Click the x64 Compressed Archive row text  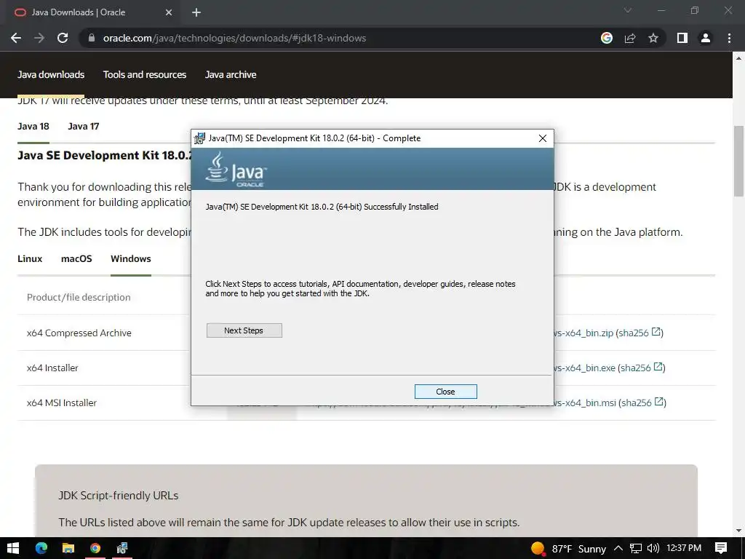click(x=79, y=333)
